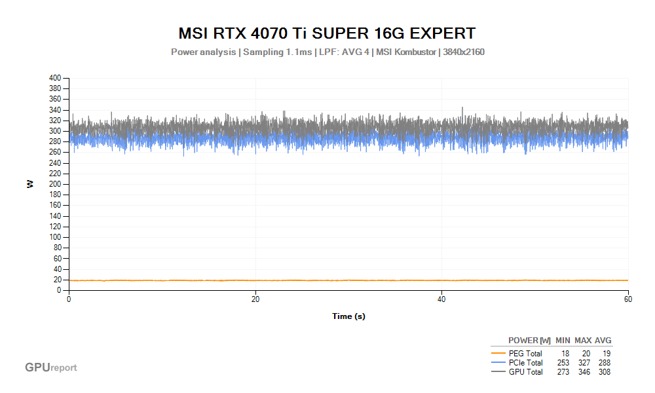Click the "300" y-axis tick label
655x393 pixels.
(55, 131)
